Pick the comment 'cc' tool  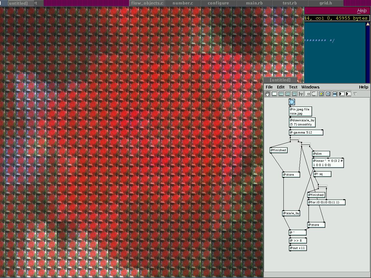308,94
